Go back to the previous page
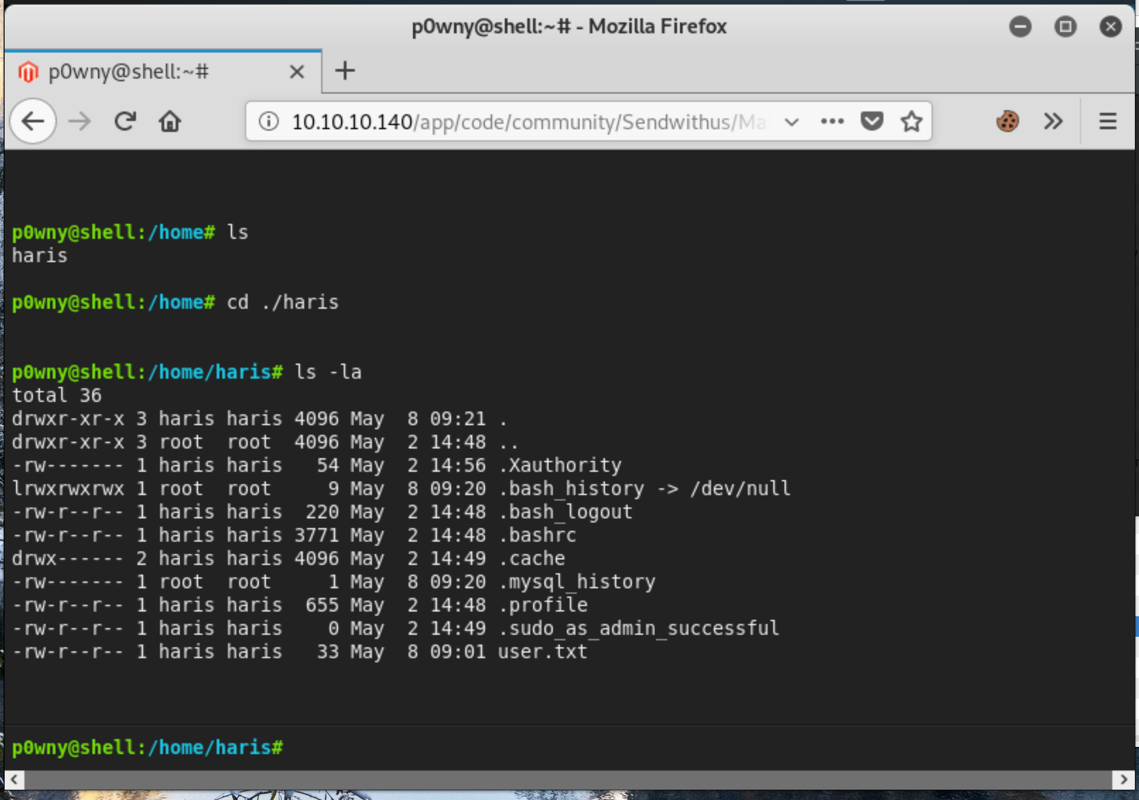The image size is (1139, 800). (33, 121)
